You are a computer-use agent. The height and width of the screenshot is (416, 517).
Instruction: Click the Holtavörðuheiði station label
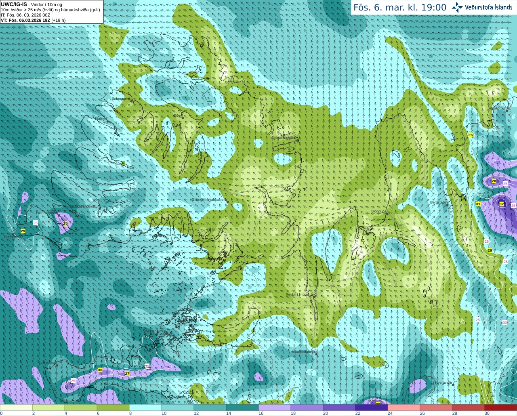[303, 352]
